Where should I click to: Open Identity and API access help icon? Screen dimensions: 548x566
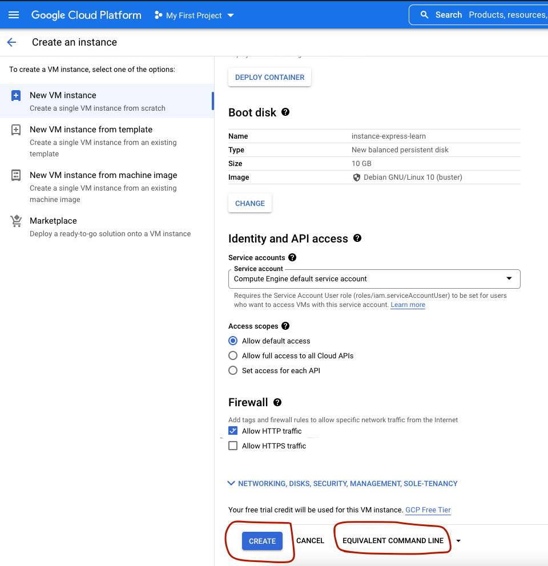pyautogui.click(x=357, y=238)
